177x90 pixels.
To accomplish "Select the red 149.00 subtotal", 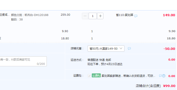I will click(169, 15).
